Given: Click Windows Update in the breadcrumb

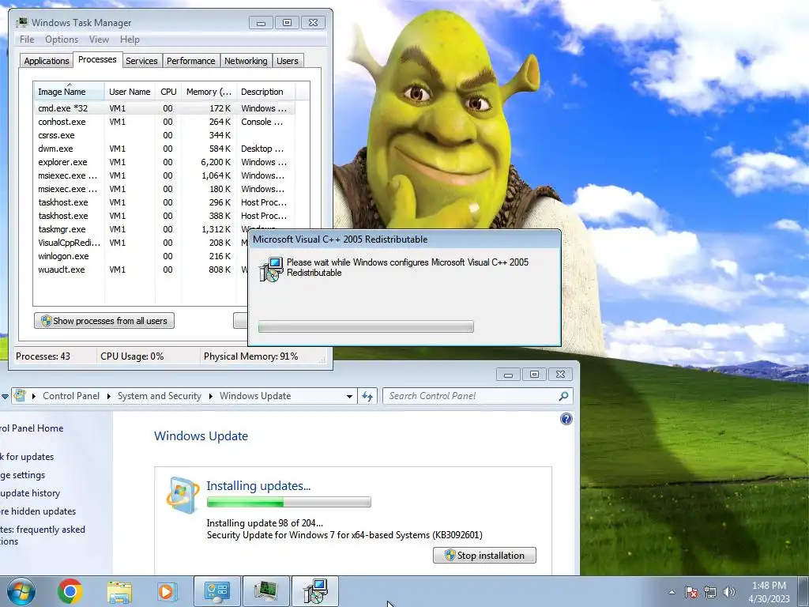Looking at the screenshot, I should [x=255, y=396].
